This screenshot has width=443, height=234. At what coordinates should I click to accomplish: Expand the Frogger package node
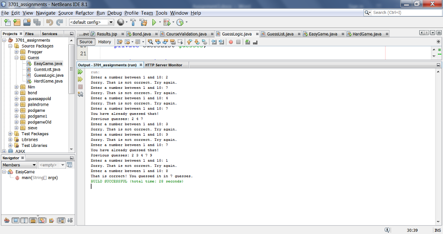point(17,52)
